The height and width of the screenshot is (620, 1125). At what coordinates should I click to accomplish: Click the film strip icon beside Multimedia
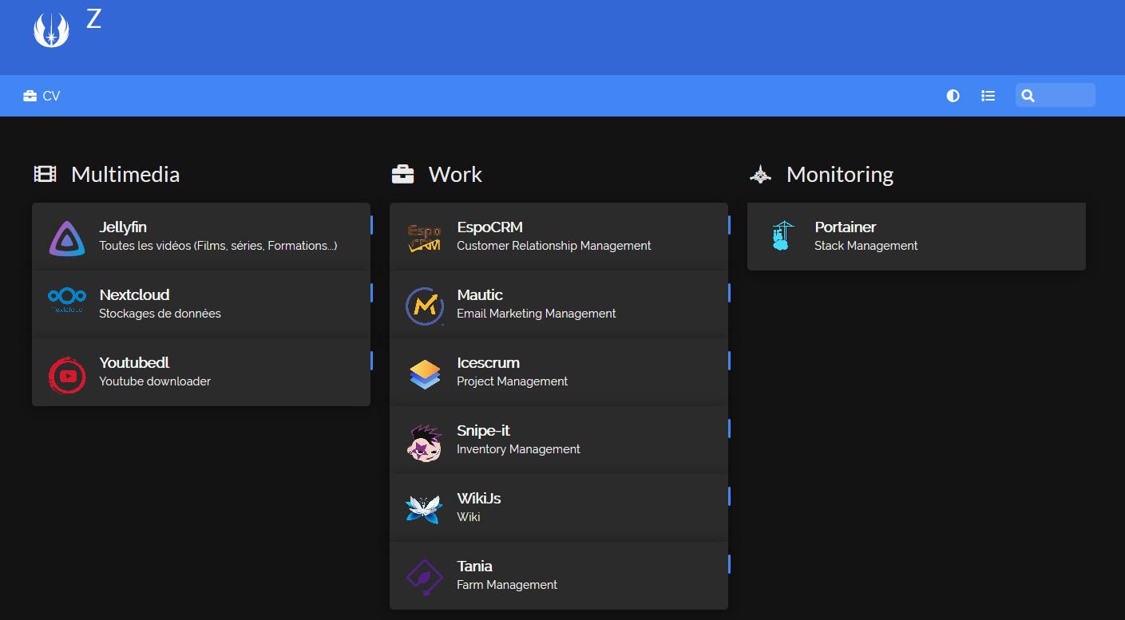46,174
